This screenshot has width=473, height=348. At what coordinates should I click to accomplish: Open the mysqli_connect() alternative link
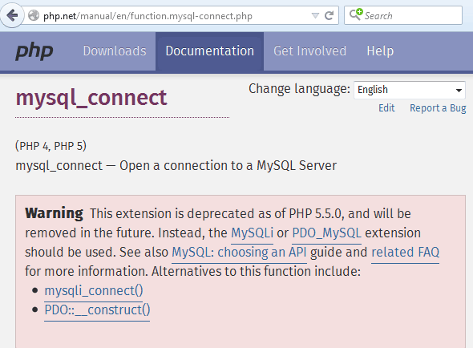(94, 290)
